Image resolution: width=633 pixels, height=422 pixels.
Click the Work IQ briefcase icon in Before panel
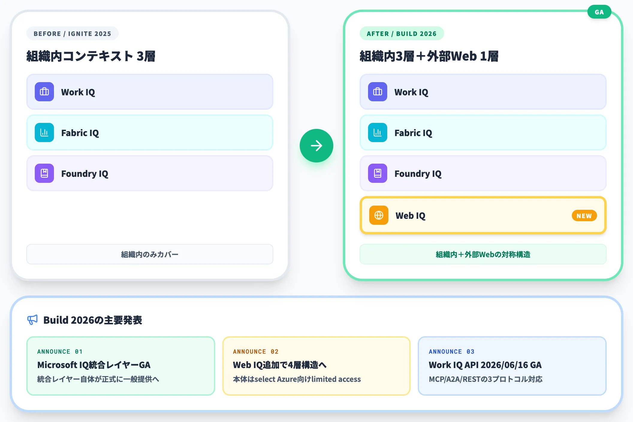point(44,92)
